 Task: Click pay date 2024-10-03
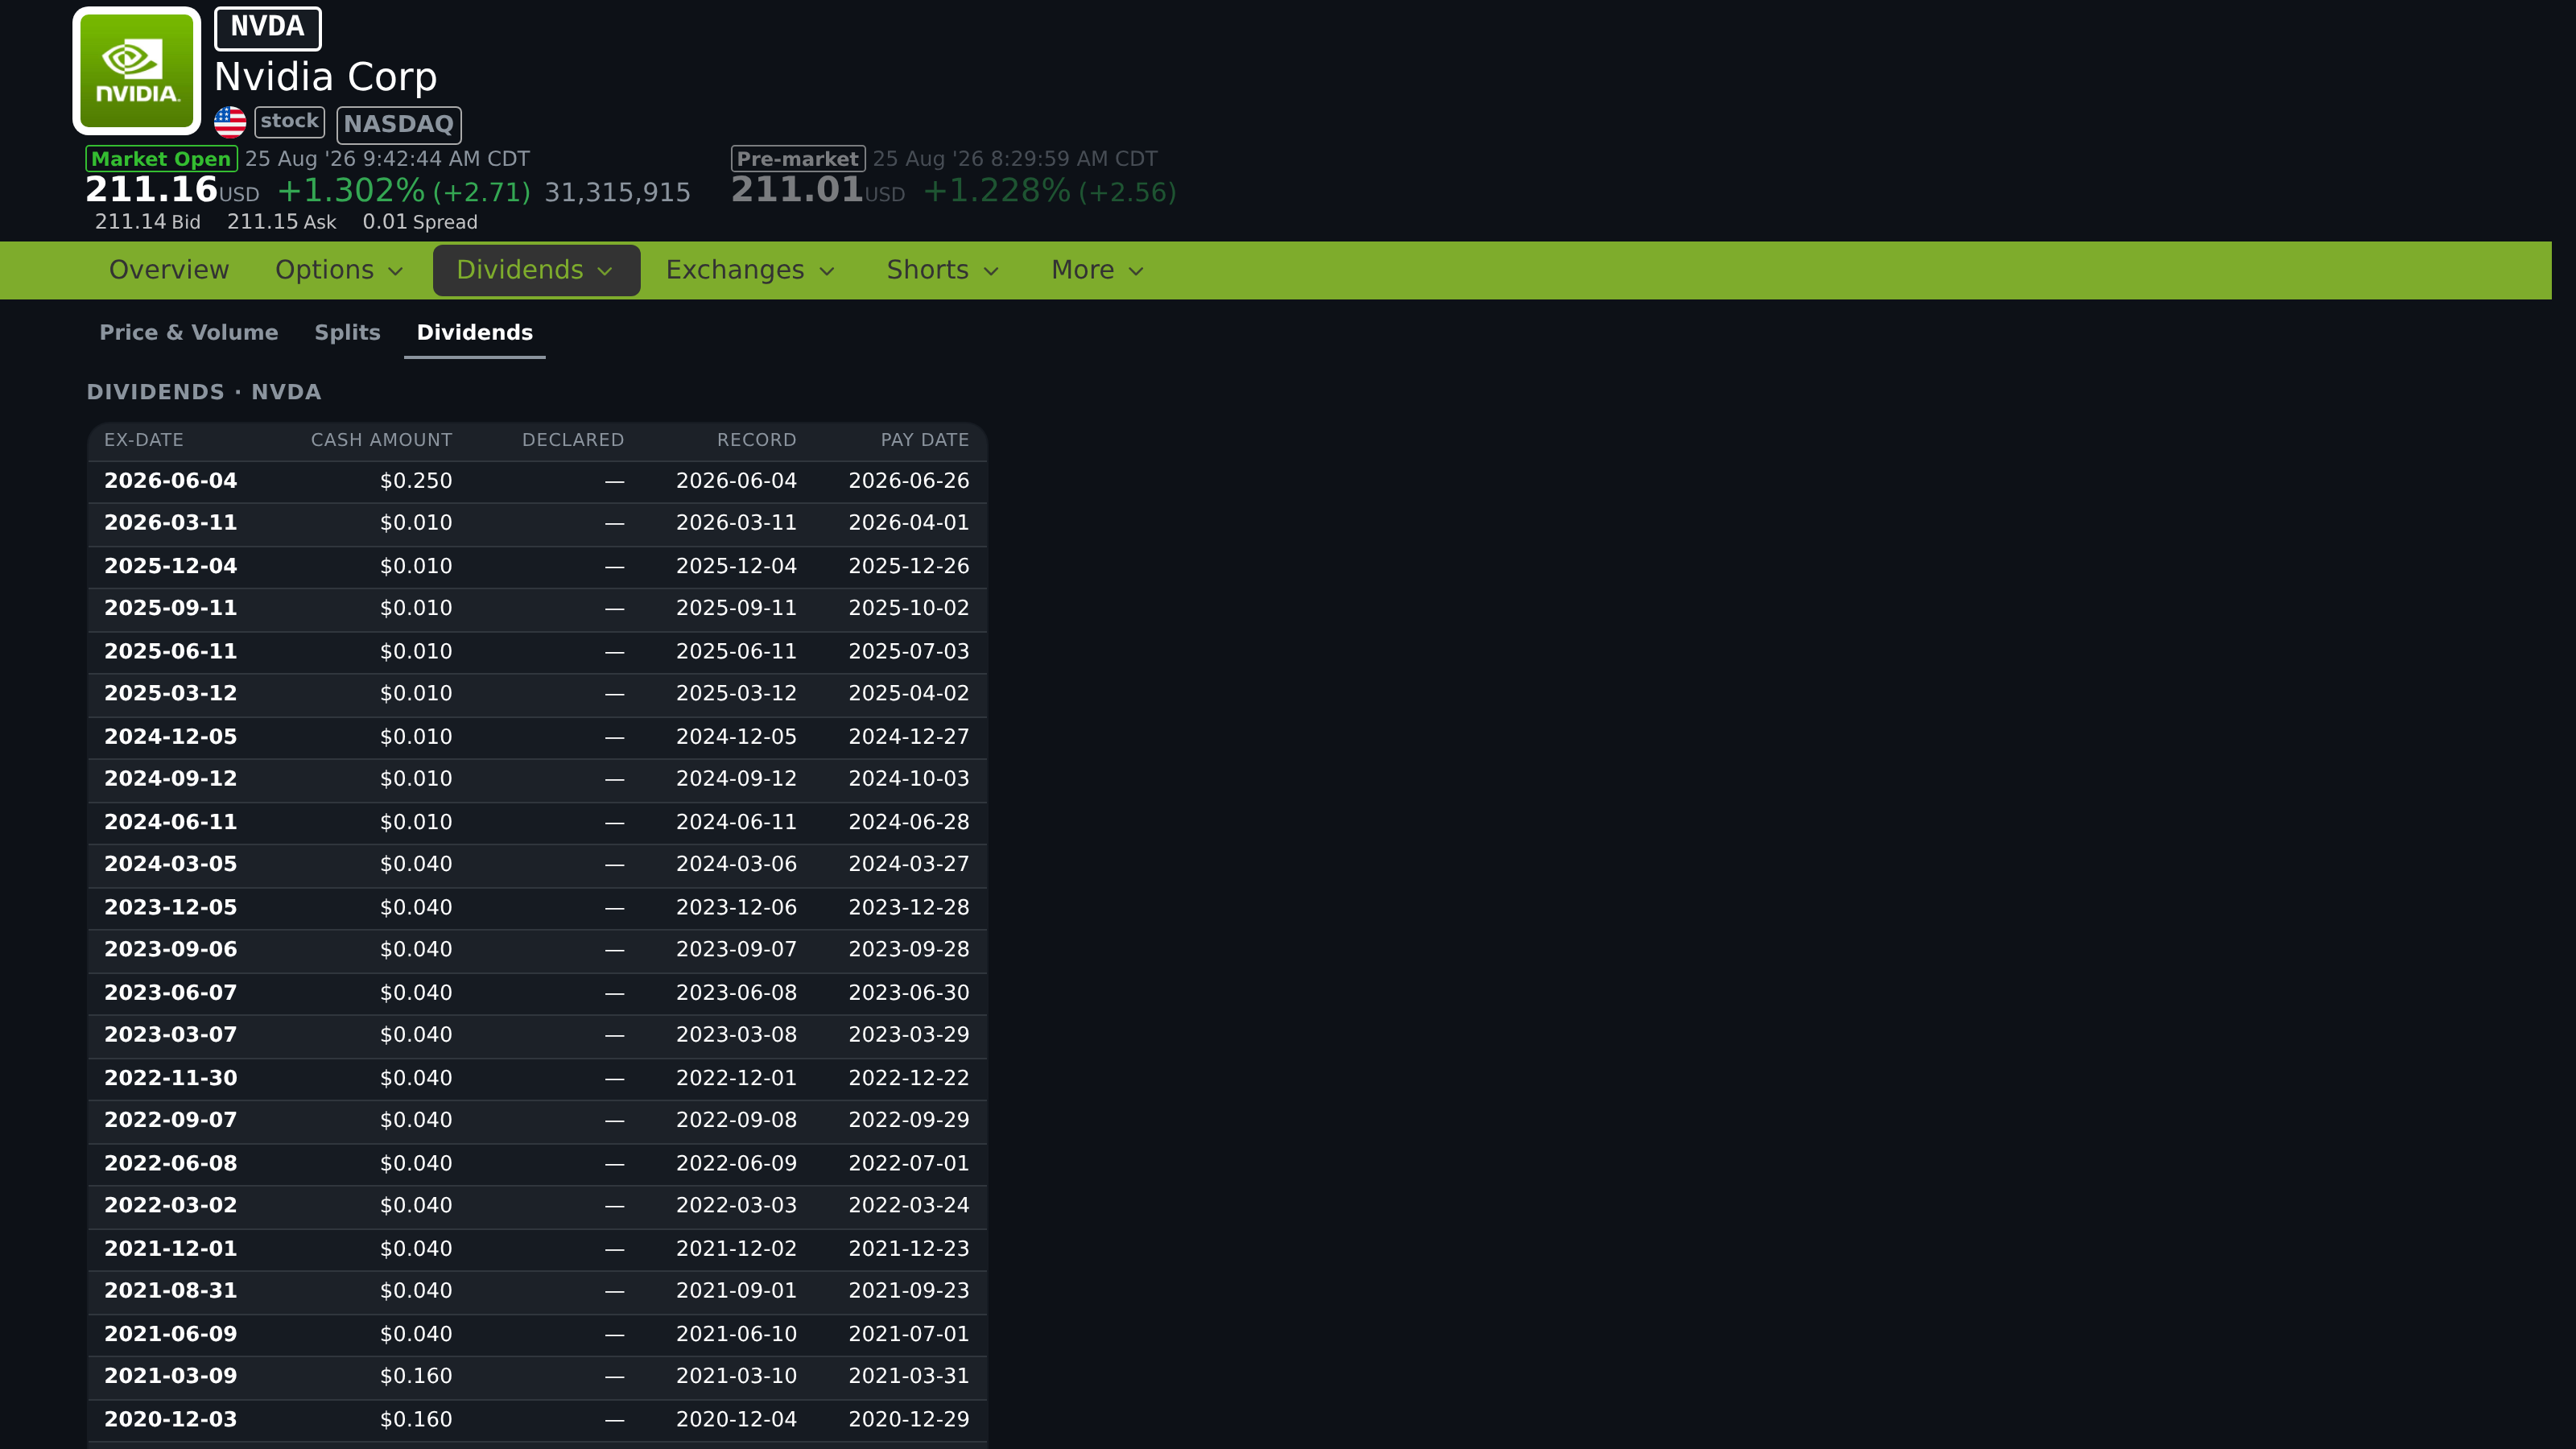[x=909, y=778]
